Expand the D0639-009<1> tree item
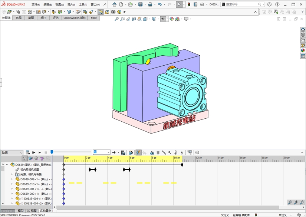The width and height of the screenshot is (306, 217). point(12,179)
